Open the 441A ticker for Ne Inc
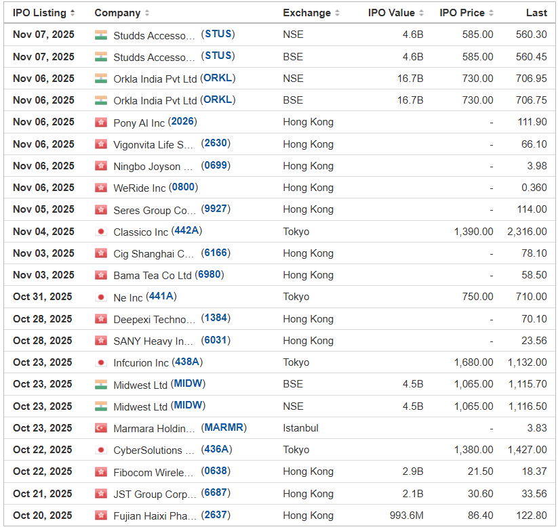Screen dimensions: 558x527 (x=161, y=296)
